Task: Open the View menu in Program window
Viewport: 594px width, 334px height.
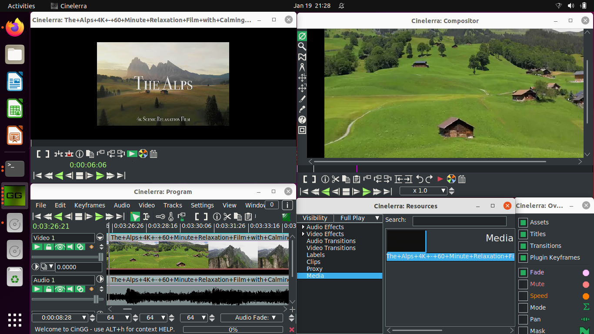Action: click(229, 205)
